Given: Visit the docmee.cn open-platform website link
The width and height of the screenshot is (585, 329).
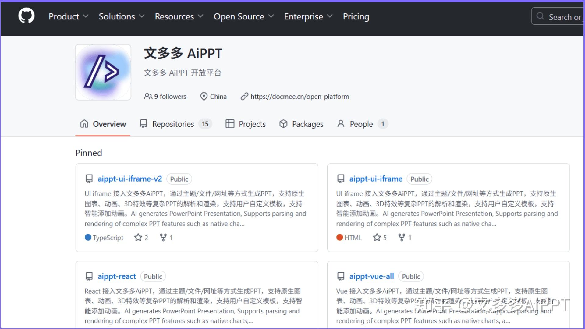Looking at the screenshot, I should coord(300,97).
